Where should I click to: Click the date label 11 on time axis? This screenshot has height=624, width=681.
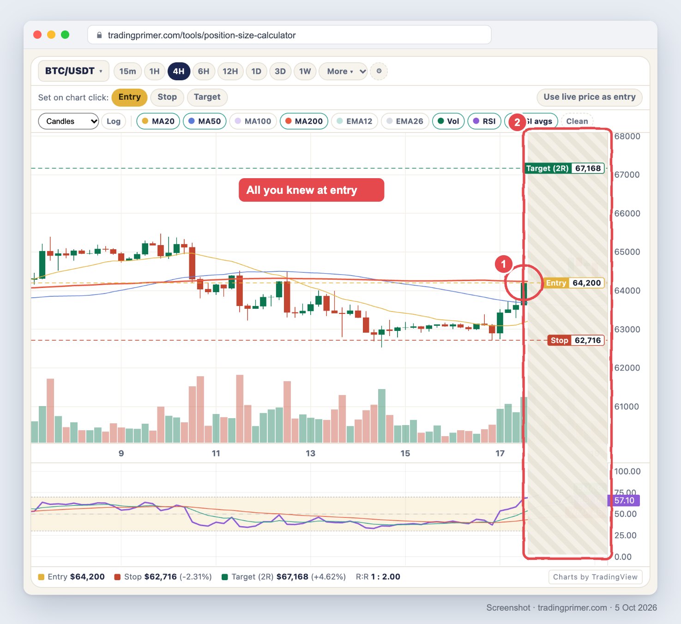(216, 454)
